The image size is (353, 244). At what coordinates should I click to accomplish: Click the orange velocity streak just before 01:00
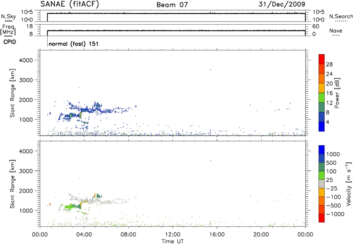(50, 204)
